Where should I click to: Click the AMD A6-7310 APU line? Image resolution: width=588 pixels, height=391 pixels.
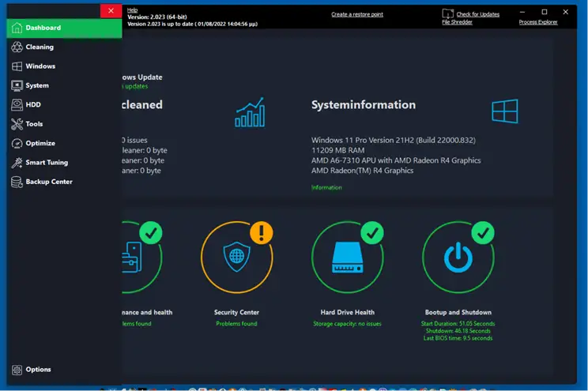[x=396, y=160]
